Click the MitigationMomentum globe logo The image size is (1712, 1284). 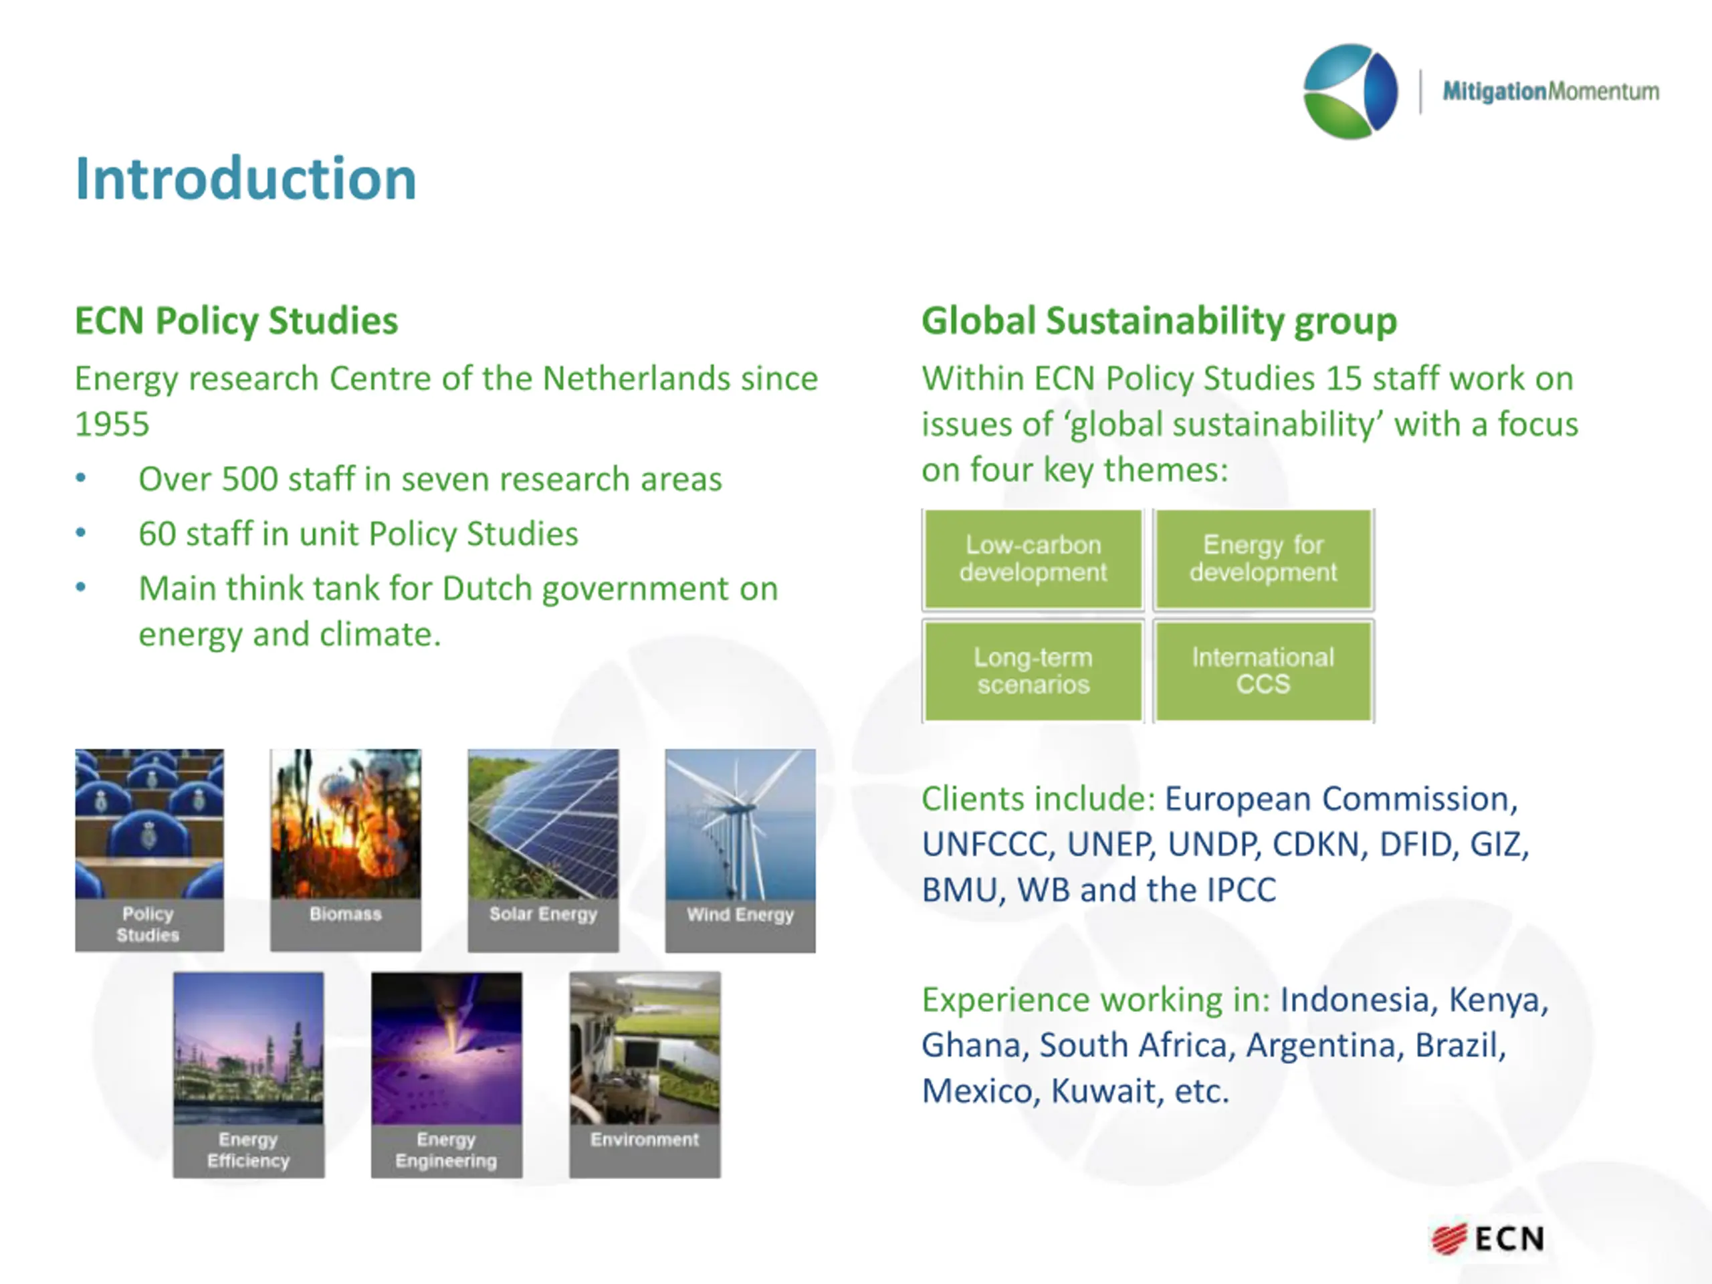(x=1351, y=92)
